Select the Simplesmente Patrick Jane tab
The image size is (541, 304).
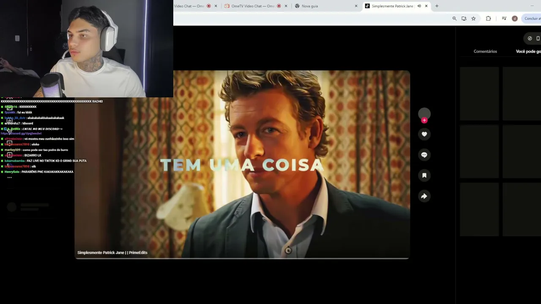pos(396,6)
